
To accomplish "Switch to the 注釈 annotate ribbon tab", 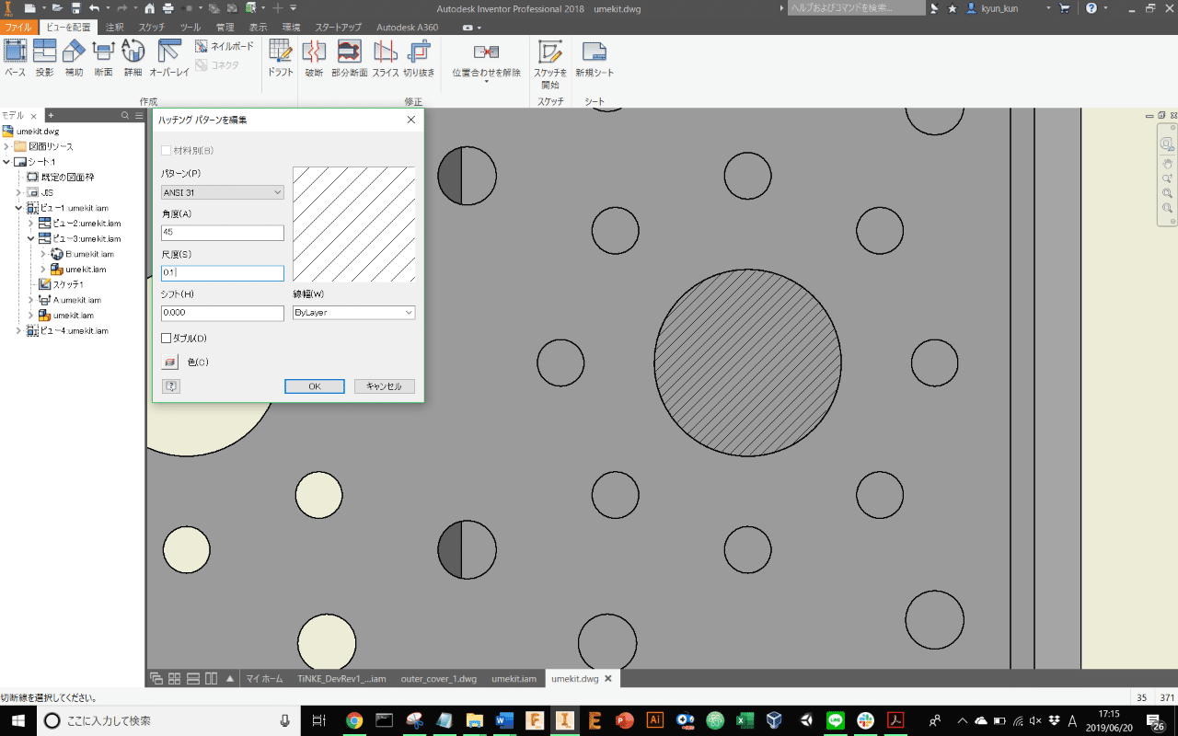I will coord(115,28).
